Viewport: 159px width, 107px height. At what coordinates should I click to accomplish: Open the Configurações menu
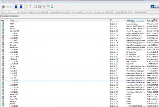point(22,2)
